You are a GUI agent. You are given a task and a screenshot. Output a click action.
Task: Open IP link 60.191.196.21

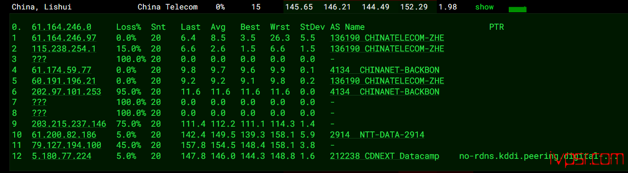tap(64, 81)
